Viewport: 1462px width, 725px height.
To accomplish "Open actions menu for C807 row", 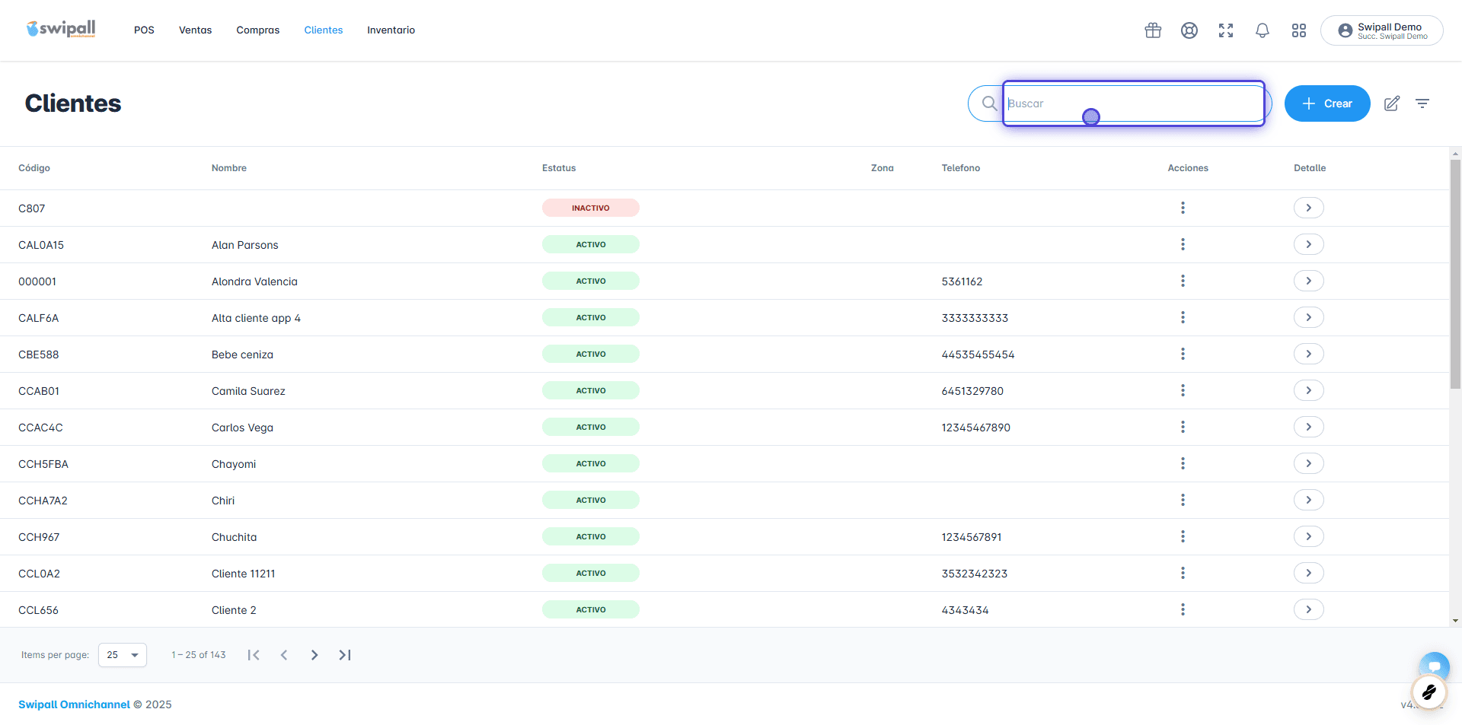I will 1183,208.
